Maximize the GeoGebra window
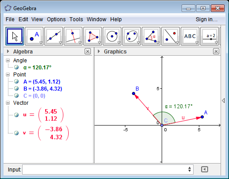This screenshot has width=229, height=179. [203, 8]
